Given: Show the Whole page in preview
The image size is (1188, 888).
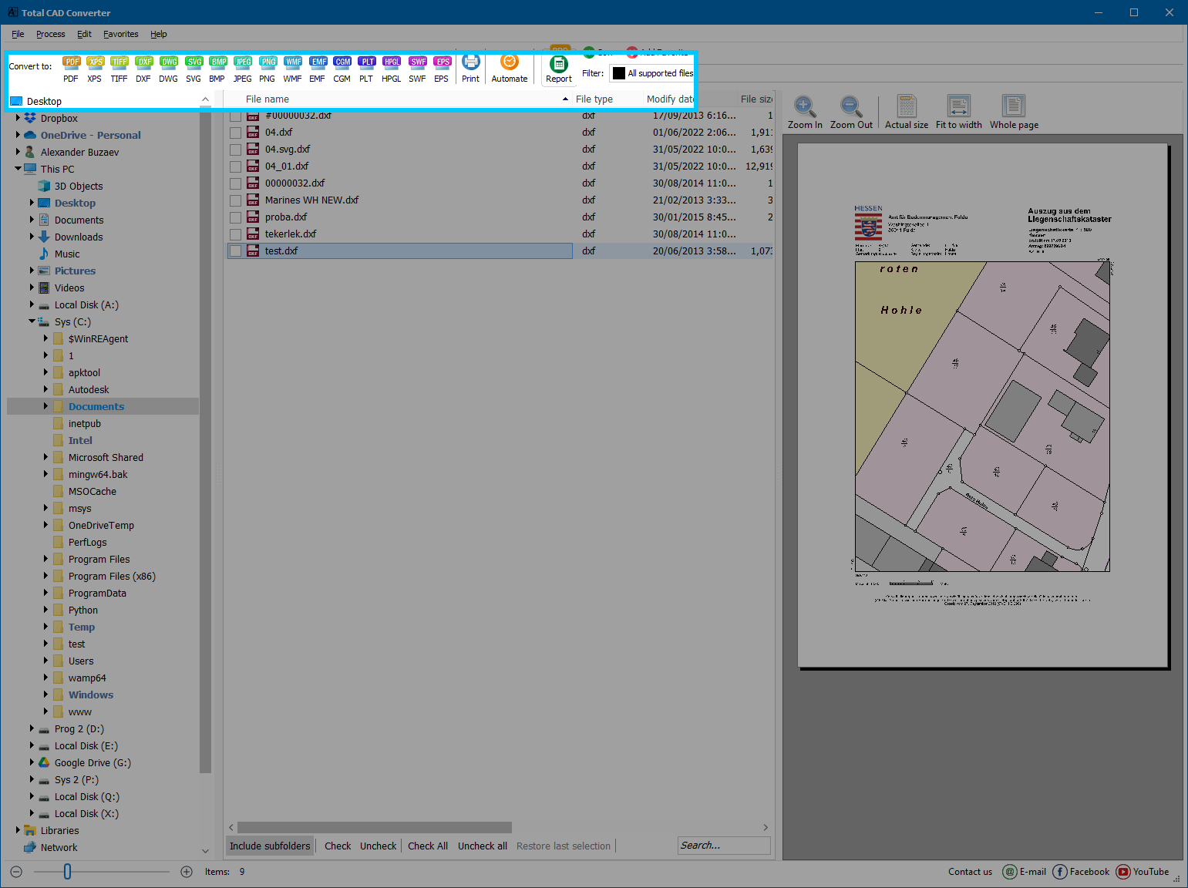Looking at the screenshot, I should tap(1013, 110).
